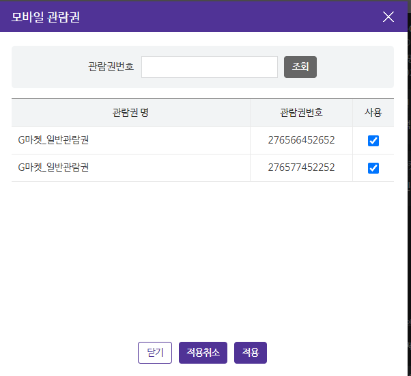The height and width of the screenshot is (376, 411).
Task: Click the 적용 apply button
Action: point(251,352)
